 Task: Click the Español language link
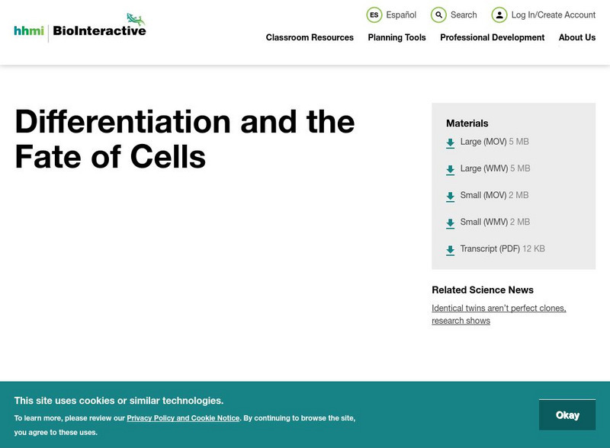pos(402,14)
